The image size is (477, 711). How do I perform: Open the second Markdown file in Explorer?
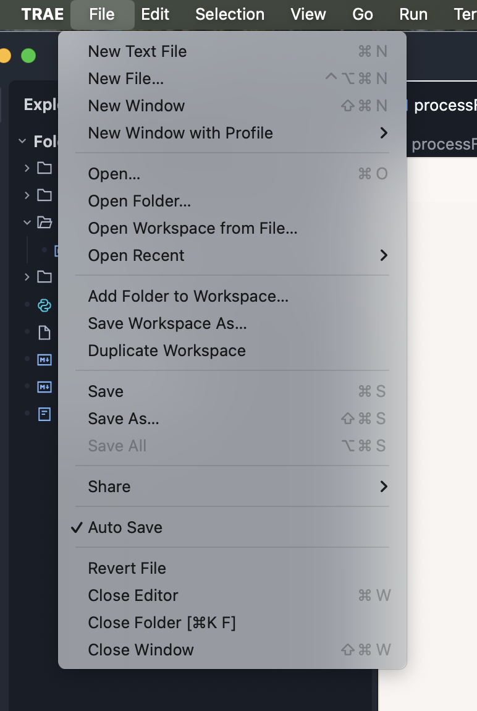(x=44, y=386)
